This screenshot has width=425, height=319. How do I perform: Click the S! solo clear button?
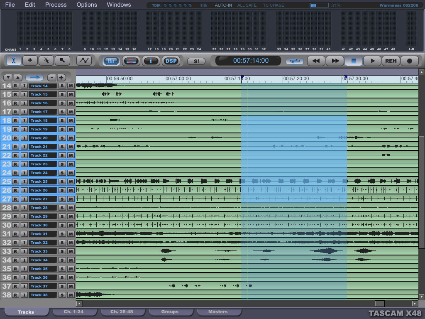click(196, 61)
